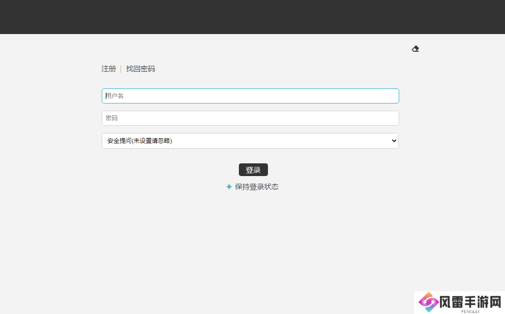Open the 安全提问 security question dropdown
The width and height of the screenshot is (505, 314).
pos(250,141)
